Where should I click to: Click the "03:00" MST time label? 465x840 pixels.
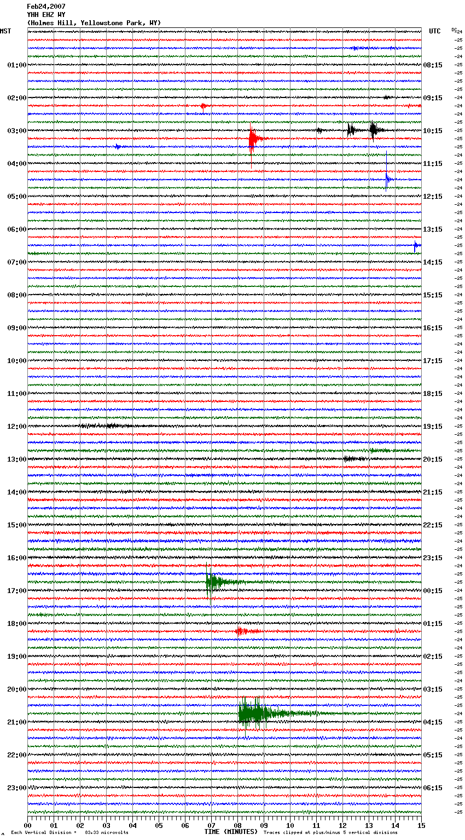point(17,131)
